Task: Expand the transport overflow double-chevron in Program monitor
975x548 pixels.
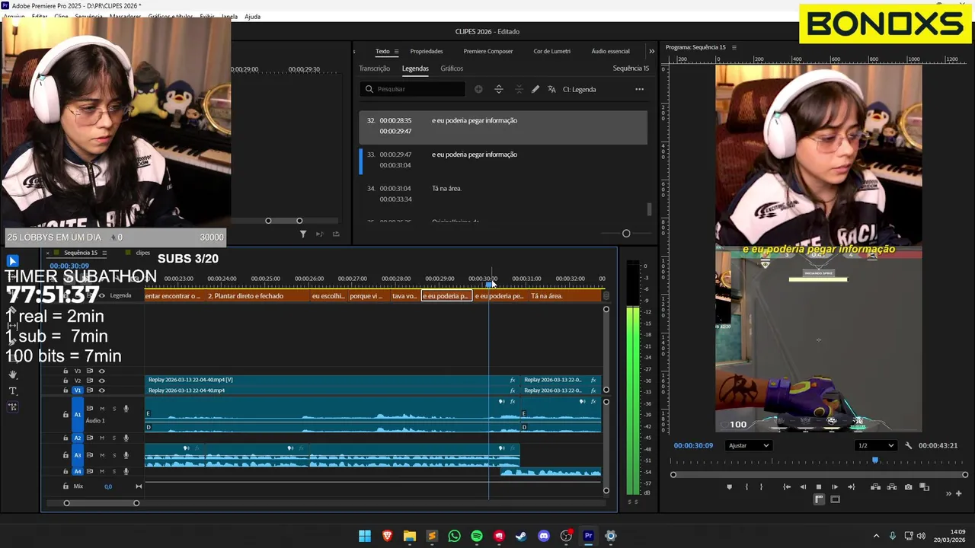Action: [x=948, y=493]
